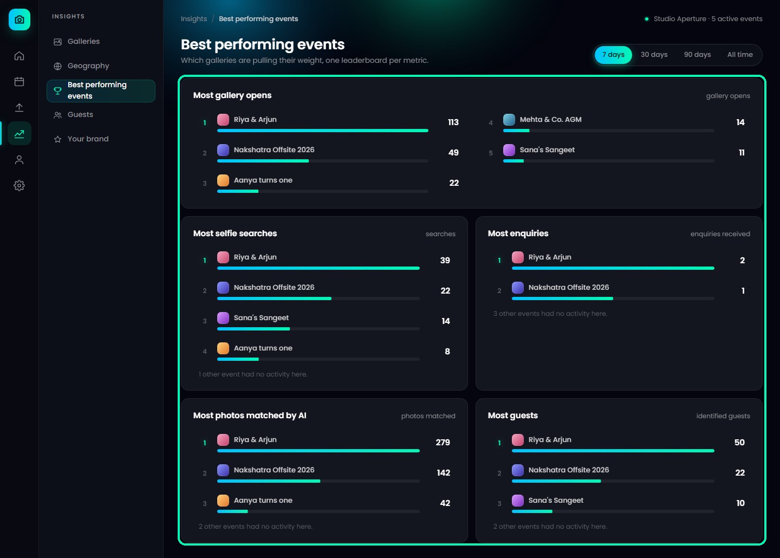Click the Geography globe icon
The image size is (780, 558).
coord(57,66)
